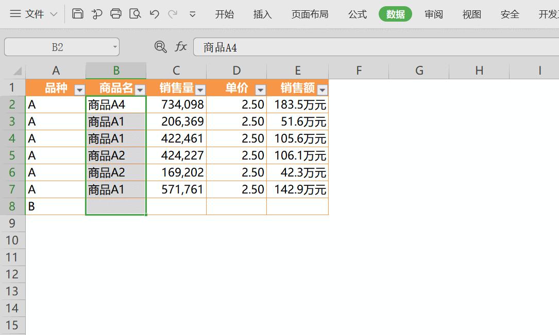This screenshot has width=559, height=335.
Task: Open Print Preview icon
Action: (x=135, y=14)
